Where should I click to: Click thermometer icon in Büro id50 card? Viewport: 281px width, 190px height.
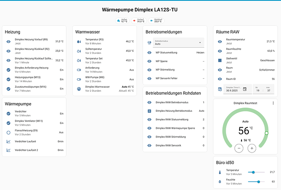pyautogui.click(x=220, y=172)
